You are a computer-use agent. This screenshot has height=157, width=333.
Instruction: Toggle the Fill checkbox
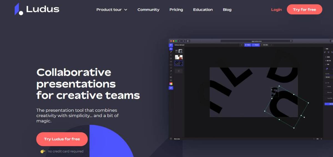326,83
